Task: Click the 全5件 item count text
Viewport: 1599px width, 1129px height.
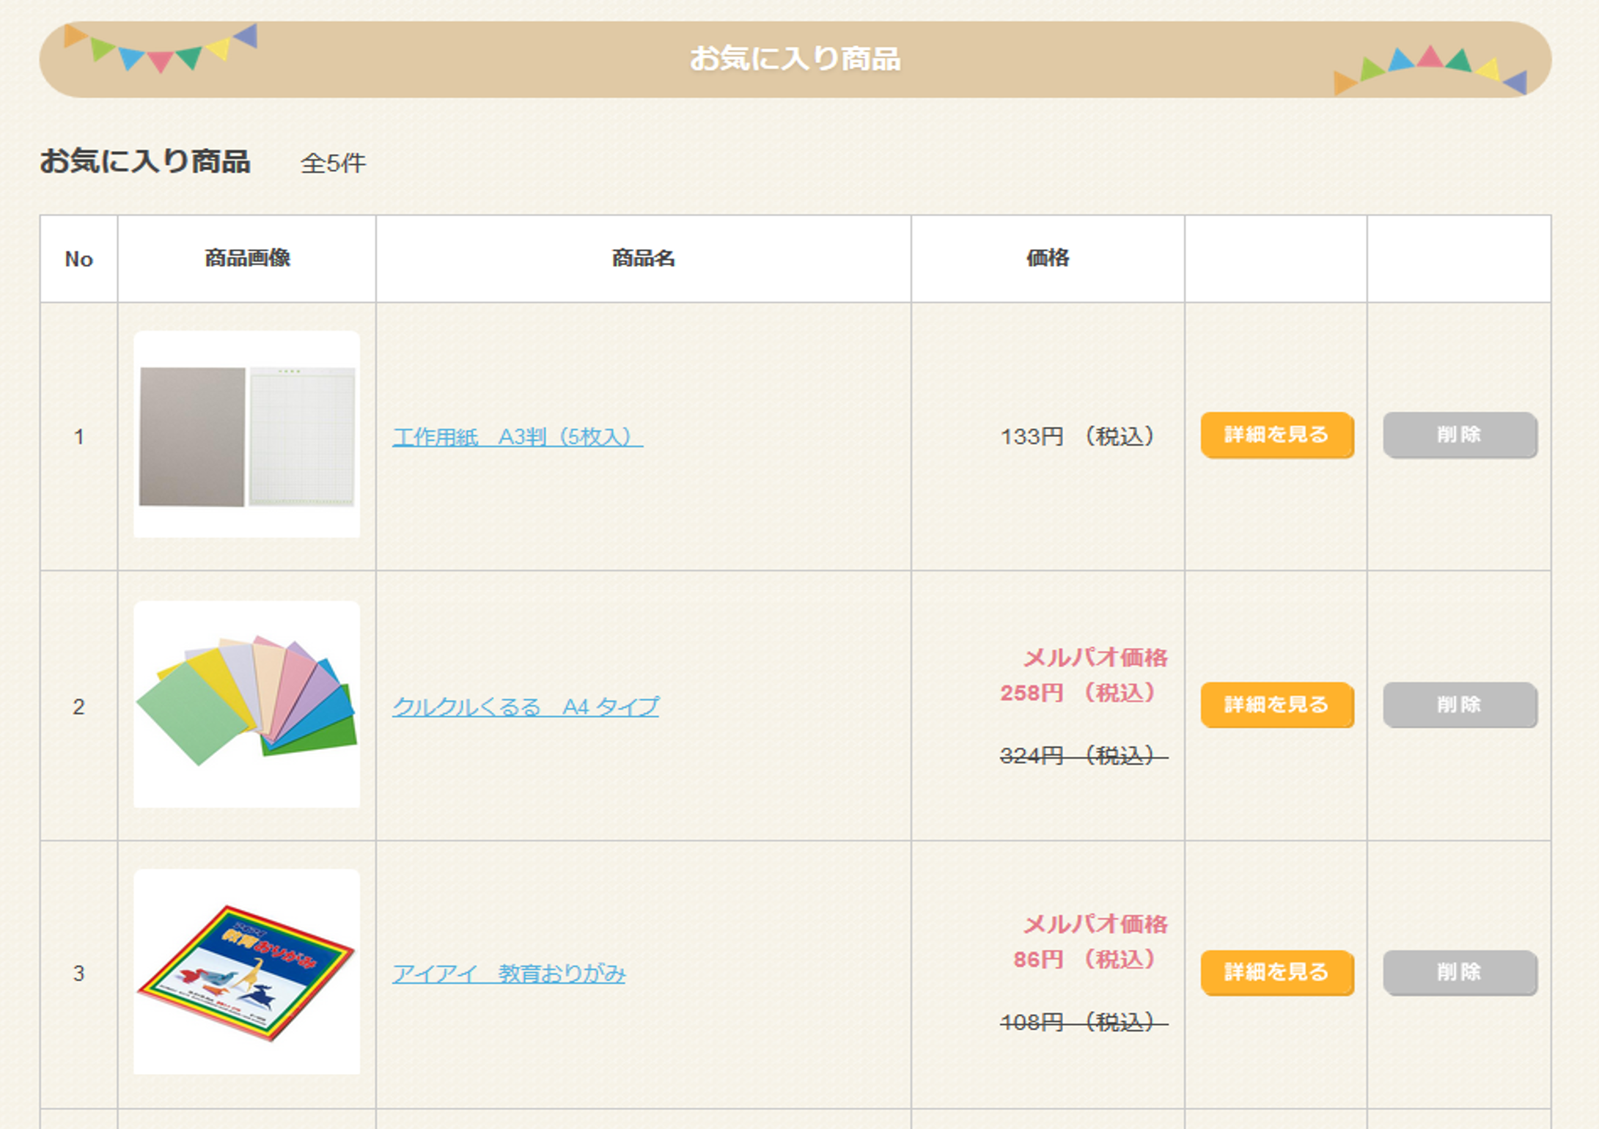Action: click(x=332, y=163)
